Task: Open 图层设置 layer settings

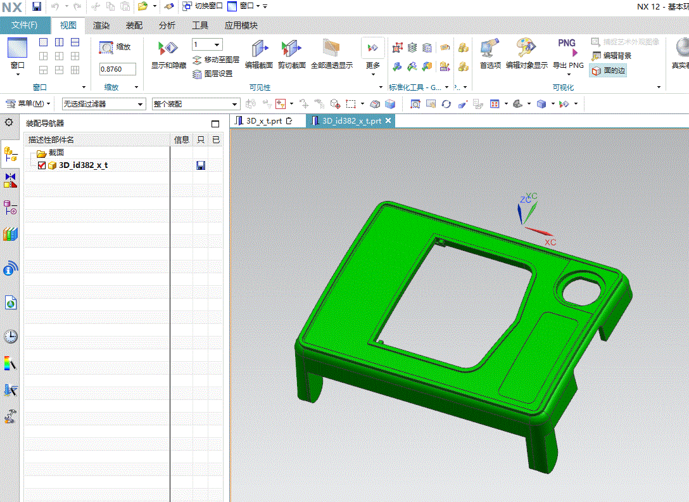Action: [x=213, y=74]
